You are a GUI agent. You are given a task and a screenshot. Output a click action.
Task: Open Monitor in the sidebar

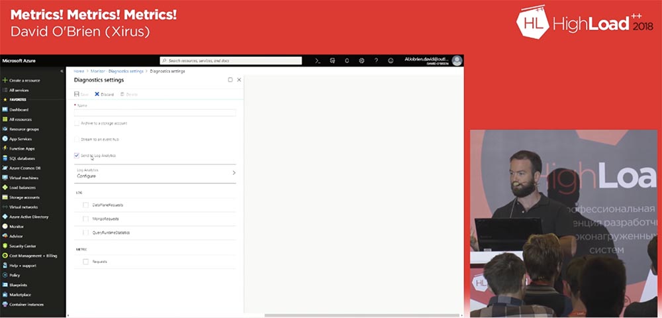coord(16,227)
